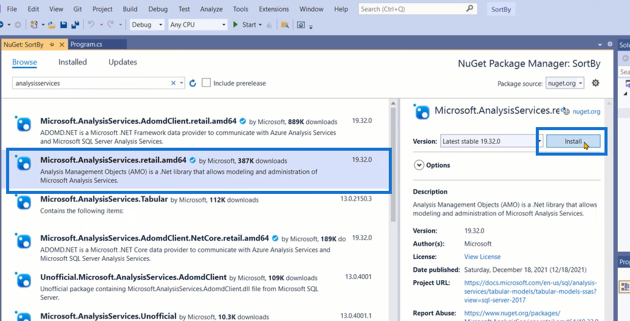Switch to the Program.cs tab
This screenshot has width=630, height=321.
point(86,44)
